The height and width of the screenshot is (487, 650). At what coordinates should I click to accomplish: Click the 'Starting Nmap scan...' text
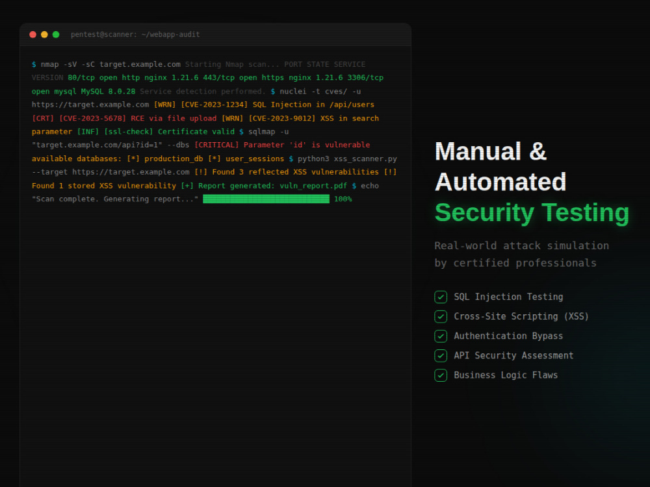[x=232, y=64]
